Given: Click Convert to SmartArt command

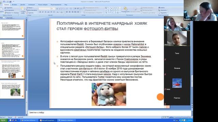Looking at the screenshot, I should click(93, 13).
